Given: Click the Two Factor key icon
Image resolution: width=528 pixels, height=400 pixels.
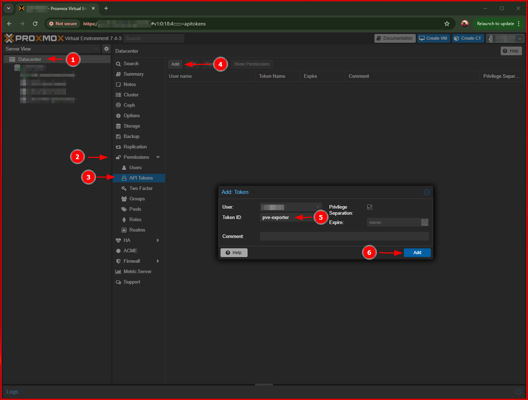Looking at the screenshot, I should [124, 189].
